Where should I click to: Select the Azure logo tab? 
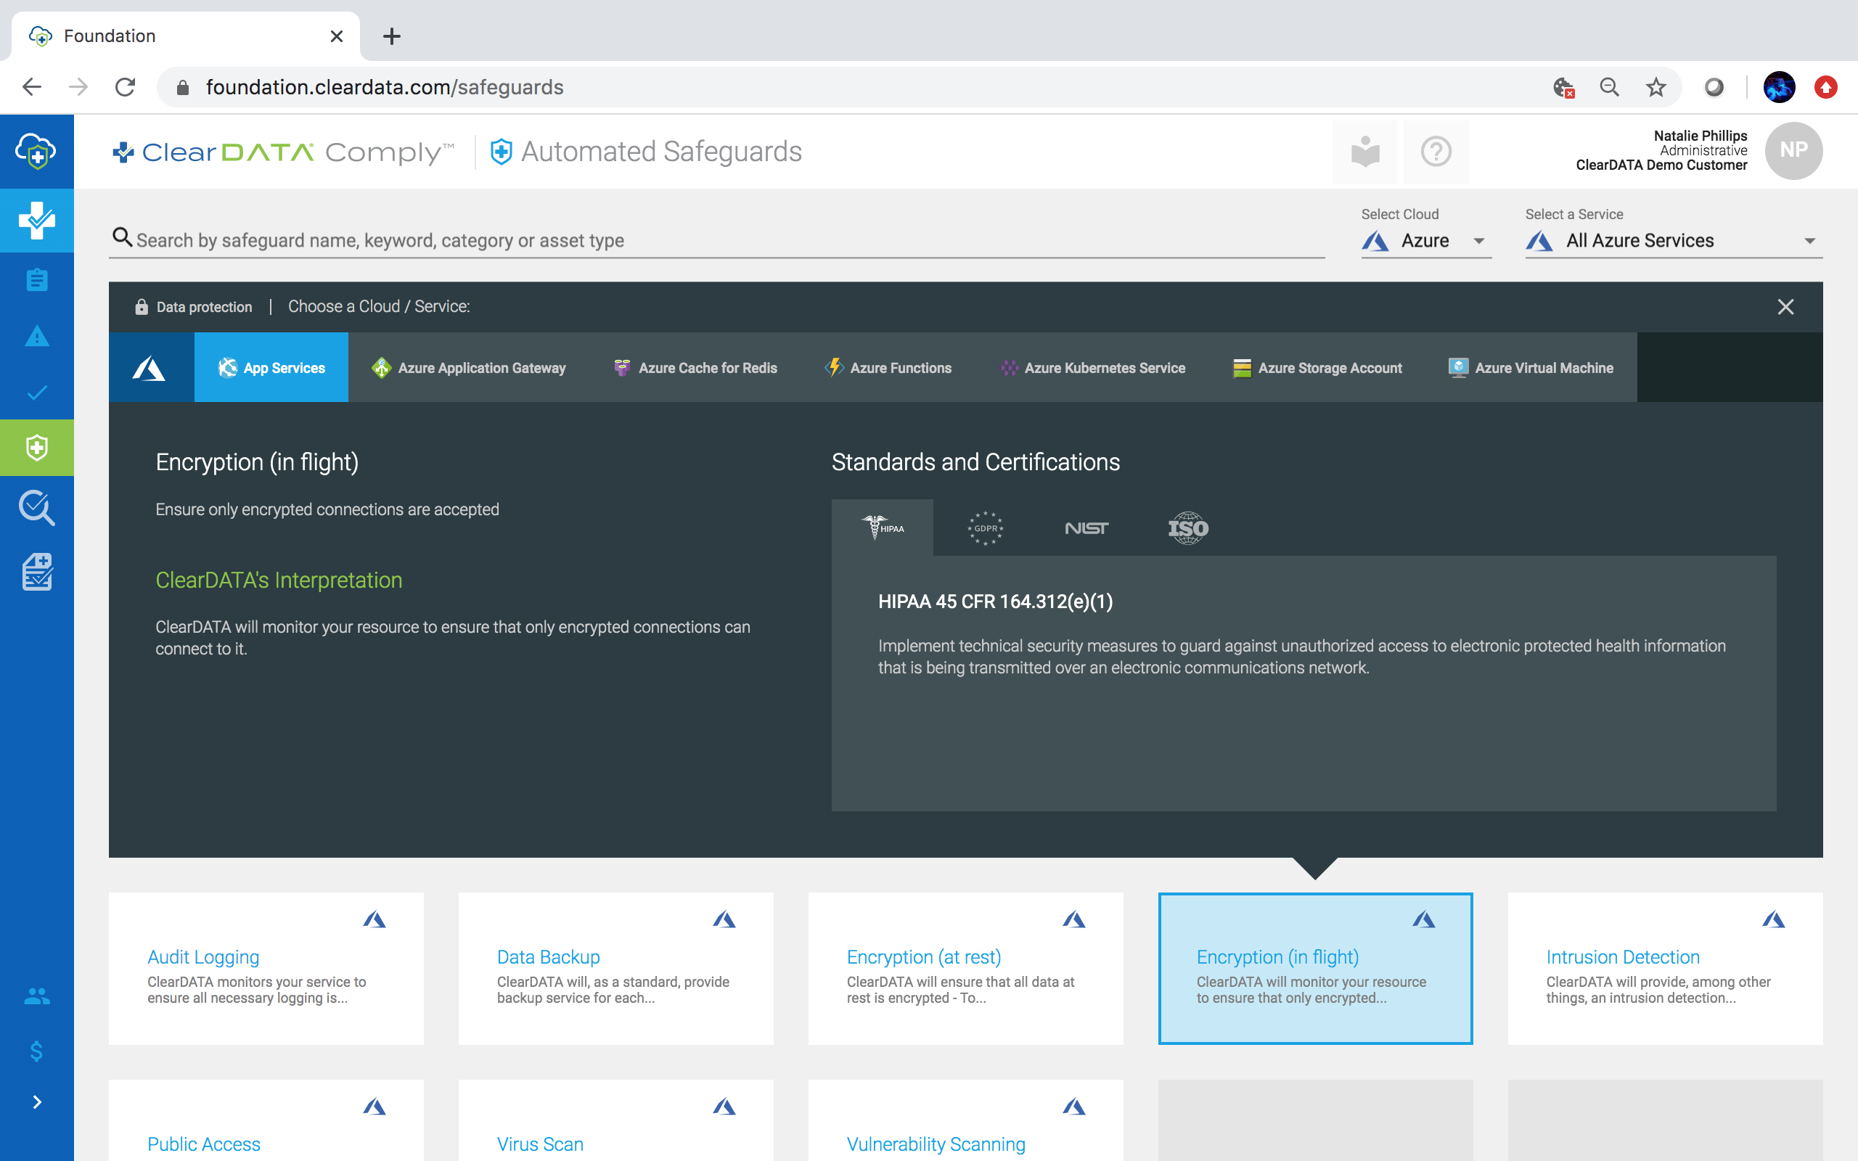(151, 368)
